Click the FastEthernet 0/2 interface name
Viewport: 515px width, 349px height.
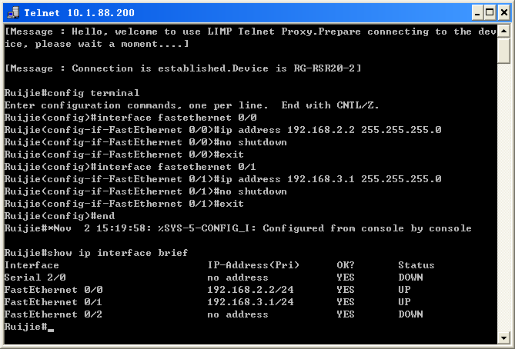coord(53,314)
